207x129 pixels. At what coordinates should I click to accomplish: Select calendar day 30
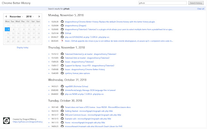click(x=28, y=41)
